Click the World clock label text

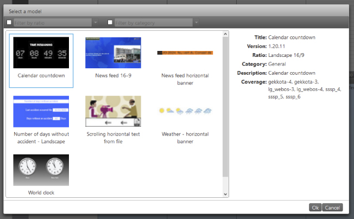41,192
